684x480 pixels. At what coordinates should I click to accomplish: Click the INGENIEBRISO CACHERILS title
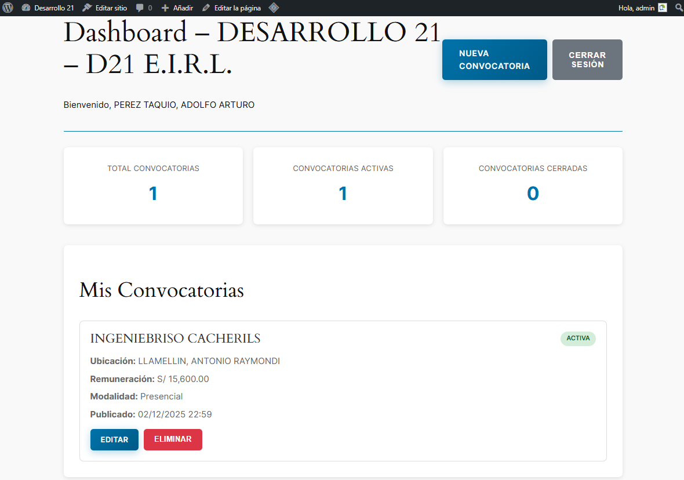point(175,339)
